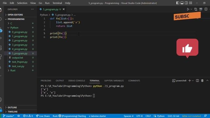Click the open preview to the side icon
Viewport: 210px width, 118px height.
click(x=201, y=9)
